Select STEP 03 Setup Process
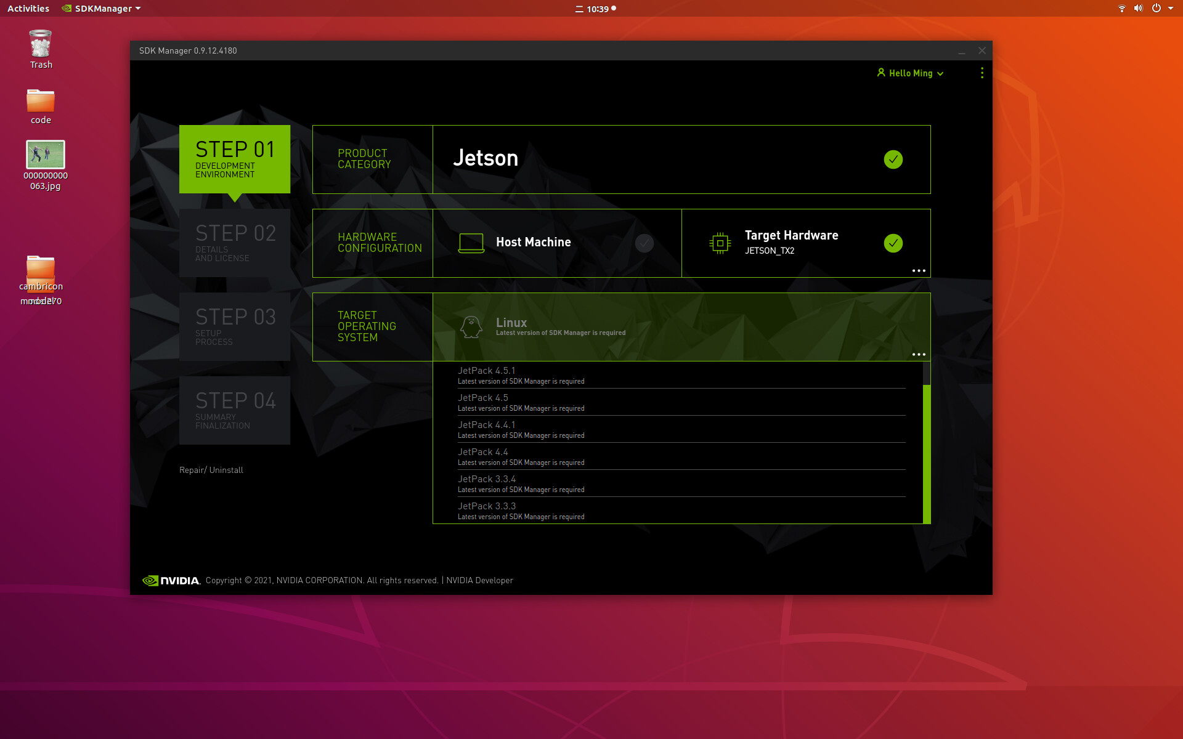The height and width of the screenshot is (739, 1183). point(235,326)
